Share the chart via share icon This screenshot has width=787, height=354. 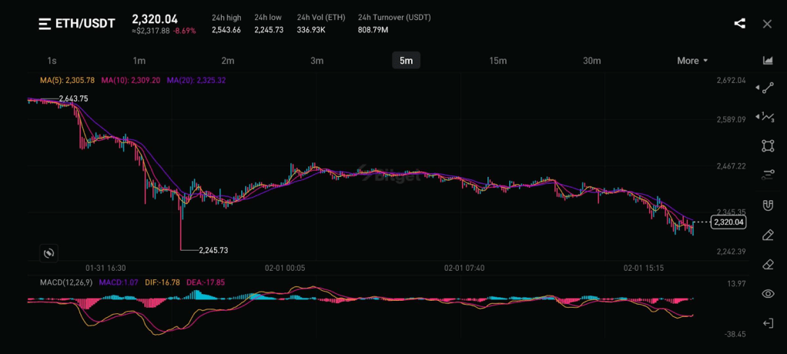[739, 23]
